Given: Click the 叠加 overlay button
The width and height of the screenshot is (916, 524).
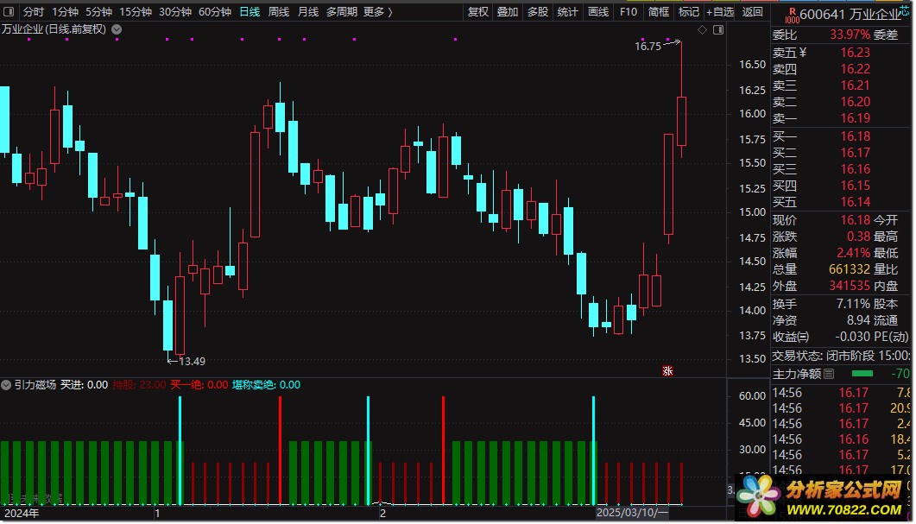Looking at the screenshot, I should [507, 12].
